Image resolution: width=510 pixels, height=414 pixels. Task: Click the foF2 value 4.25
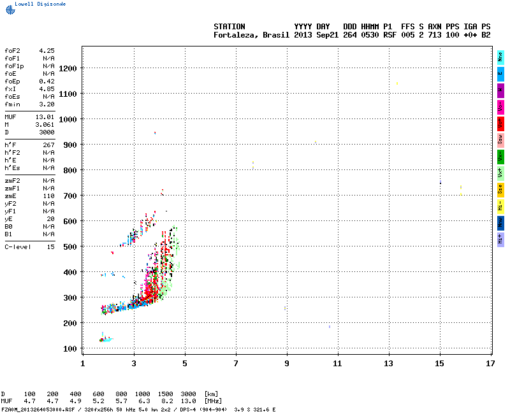(47, 50)
